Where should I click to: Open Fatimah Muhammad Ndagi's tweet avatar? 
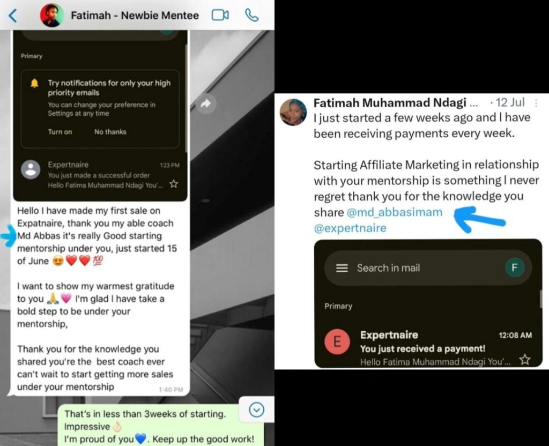click(293, 113)
